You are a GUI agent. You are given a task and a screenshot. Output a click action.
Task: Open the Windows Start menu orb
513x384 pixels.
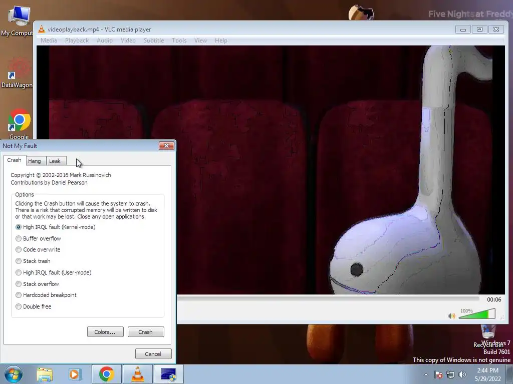[x=14, y=374]
